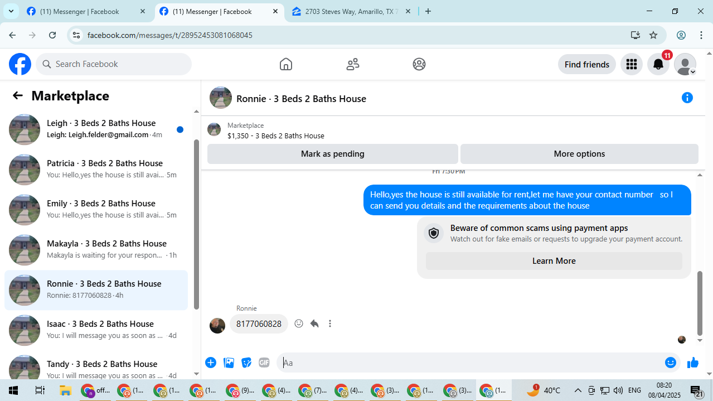The width and height of the screenshot is (713, 401).
Task: Open Patricia's conversation
Action: (x=96, y=170)
